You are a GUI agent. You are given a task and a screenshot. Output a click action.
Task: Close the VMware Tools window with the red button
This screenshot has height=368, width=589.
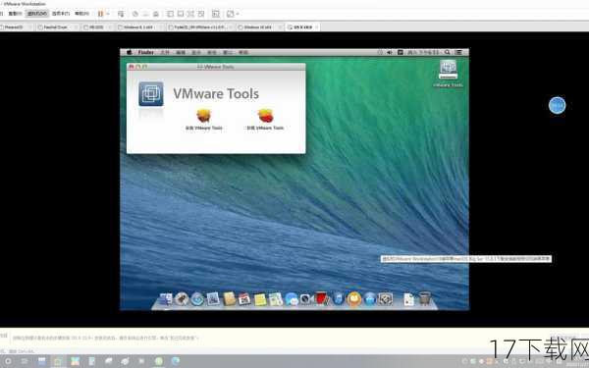click(x=132, y=67)
